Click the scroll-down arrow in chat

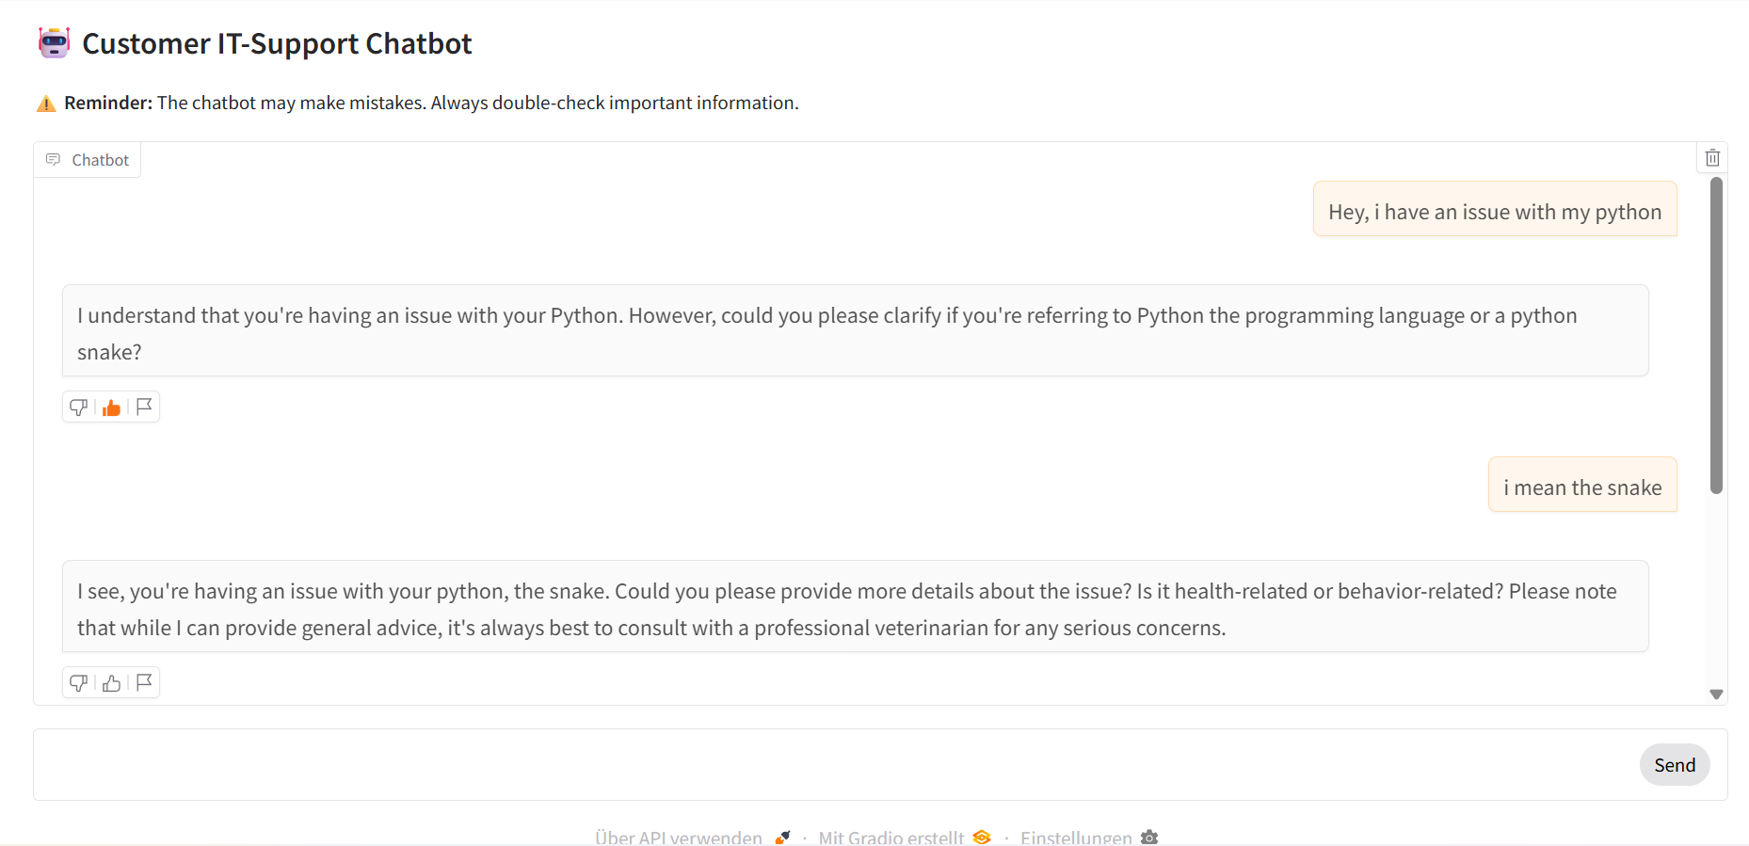pos(1716,694)
